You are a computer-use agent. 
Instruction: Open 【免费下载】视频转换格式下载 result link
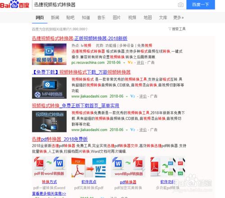point(81,72)
